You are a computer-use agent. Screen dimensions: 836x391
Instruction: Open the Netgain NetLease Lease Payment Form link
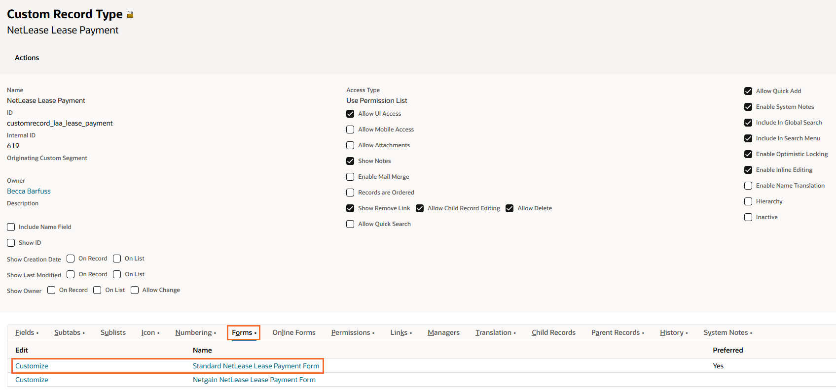click(x=254, y=380)
